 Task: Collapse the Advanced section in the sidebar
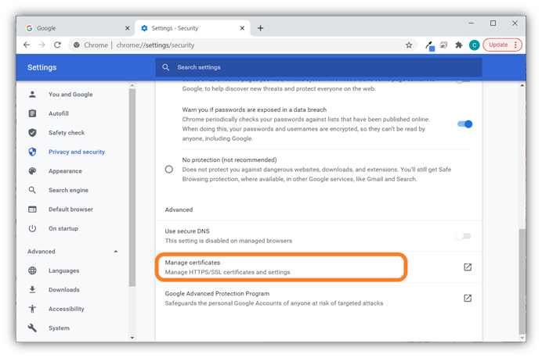pos(116,252)
